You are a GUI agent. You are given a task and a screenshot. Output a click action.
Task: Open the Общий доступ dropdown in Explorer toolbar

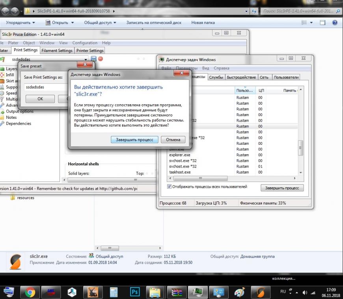pyautogui.click(x=100, y=22)
